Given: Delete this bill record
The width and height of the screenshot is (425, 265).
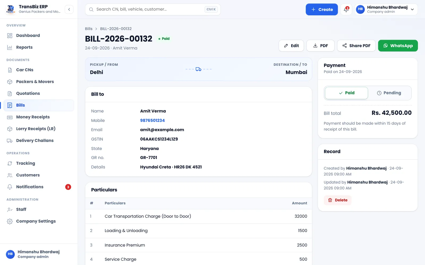Looking at the screenshot, I should pyautogui.click(x=338, y=200).
